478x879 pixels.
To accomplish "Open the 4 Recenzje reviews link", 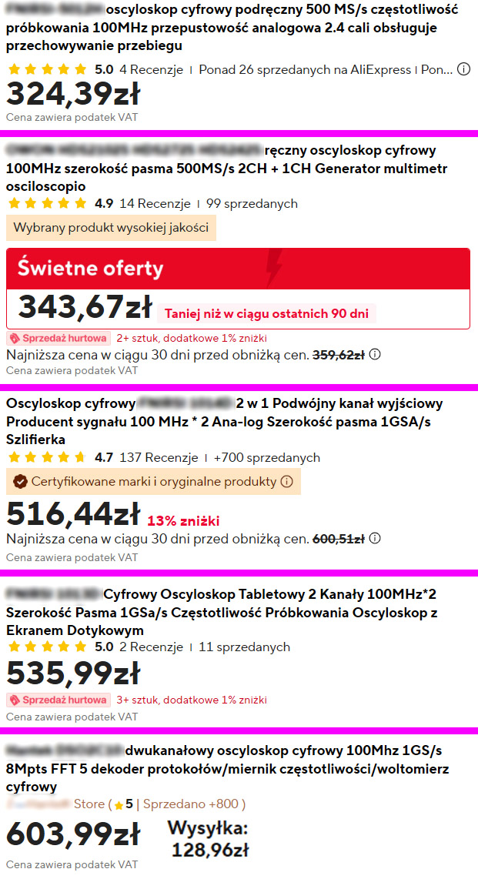I will 151,69.
